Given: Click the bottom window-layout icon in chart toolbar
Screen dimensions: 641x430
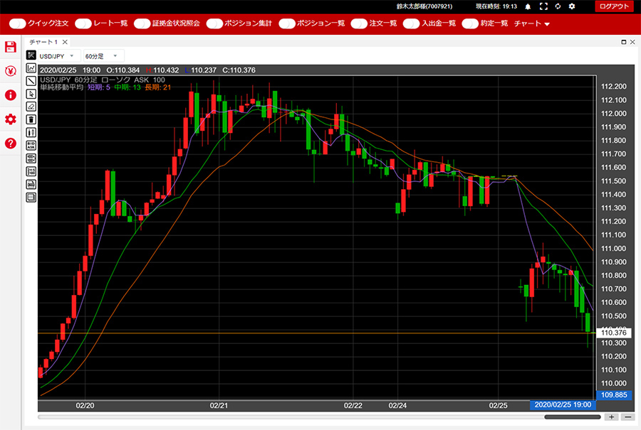Looking at the screenshot, I should (x=31, y=198).
